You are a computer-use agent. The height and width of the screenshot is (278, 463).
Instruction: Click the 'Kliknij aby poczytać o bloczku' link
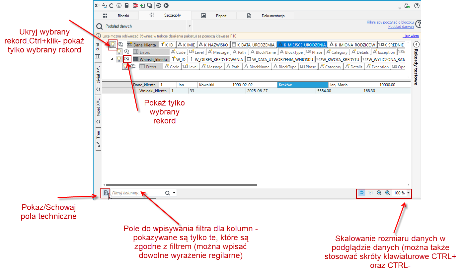click(x=390, y=22)
